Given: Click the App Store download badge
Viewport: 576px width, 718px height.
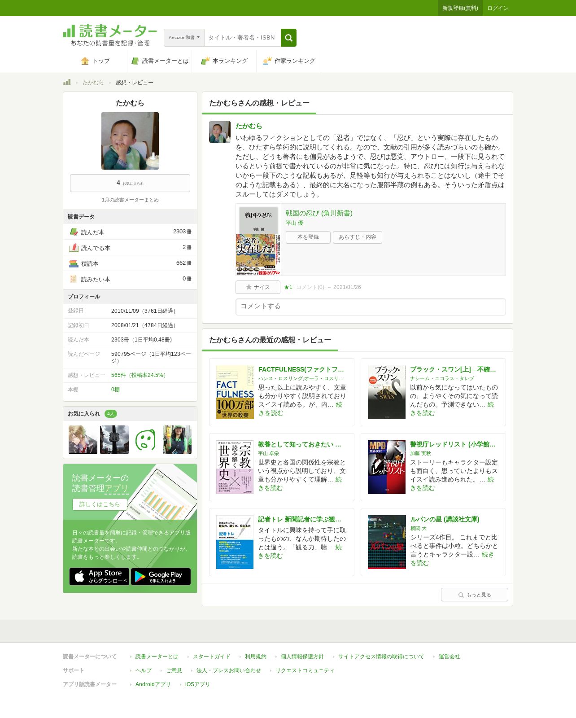Looking at the screenshot, I should point(99,577).
